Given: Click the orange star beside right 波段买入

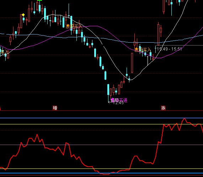Looking at the screenshot, I should click(x=136, y=49).
